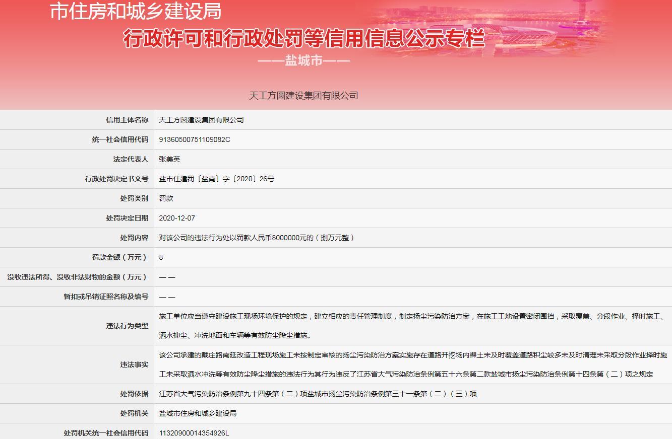Click the label 统一社会信用代码
The width and height of the screenshot is (672, 439).
pos(120,139)
